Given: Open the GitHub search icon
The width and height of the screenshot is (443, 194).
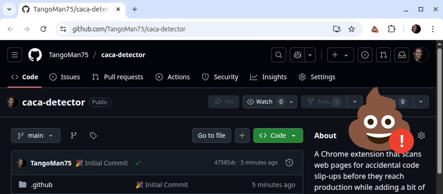Looking at the screenshot, I should pyautogui.click(x=279, y=55).
